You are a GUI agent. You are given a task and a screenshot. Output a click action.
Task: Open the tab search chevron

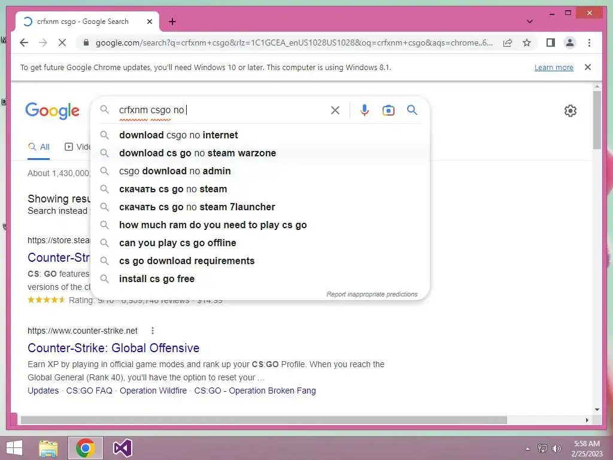(529, 22)
